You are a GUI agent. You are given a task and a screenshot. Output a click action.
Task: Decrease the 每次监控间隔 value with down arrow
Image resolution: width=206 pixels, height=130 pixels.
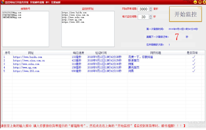pyautogui.click(x=151, y=18)
